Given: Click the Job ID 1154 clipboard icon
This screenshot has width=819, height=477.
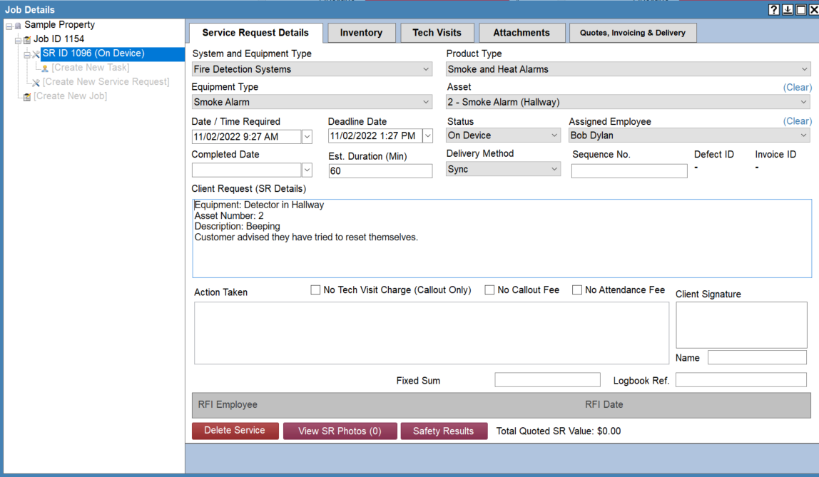Looking at the screenshot, I should [x=26, y=39].
